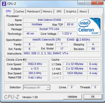Close the CPU-Z window
This screenshot has width=105, height=103.
coord(97,3)
